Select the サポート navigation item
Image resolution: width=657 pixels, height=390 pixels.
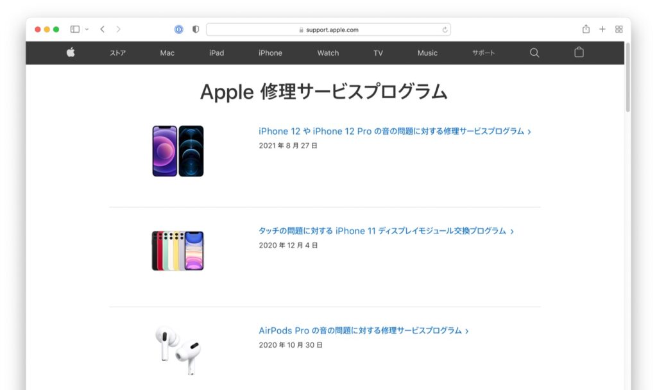[x=484, y=53]
